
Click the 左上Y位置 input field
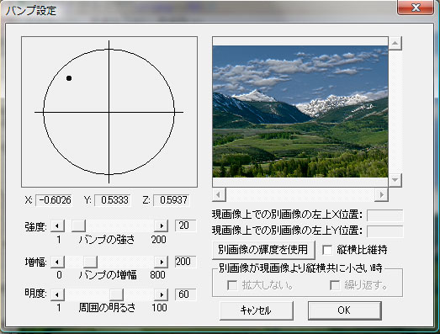385,231
